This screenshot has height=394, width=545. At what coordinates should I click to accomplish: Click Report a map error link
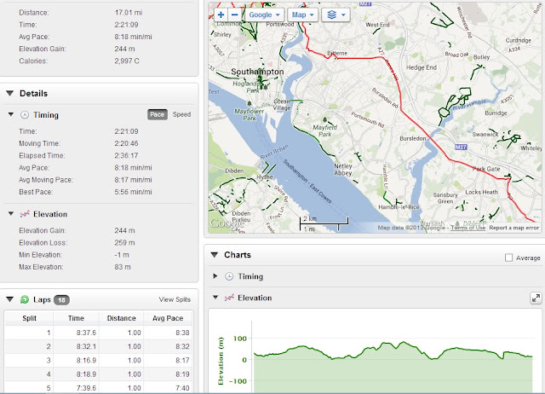coord(513,228)
